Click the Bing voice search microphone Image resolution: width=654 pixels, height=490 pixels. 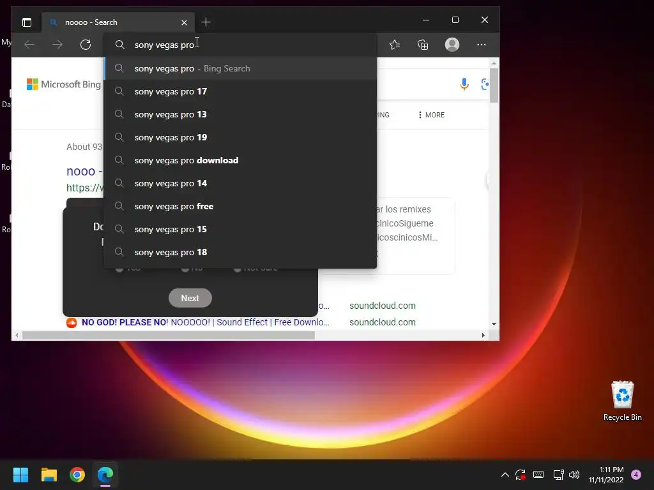coord(464,84)
